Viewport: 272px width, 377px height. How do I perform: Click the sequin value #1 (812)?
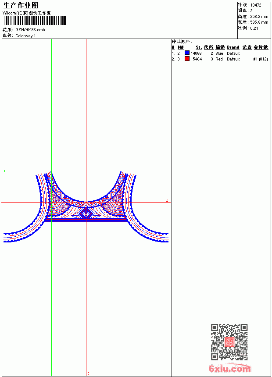tap(261, 59)
